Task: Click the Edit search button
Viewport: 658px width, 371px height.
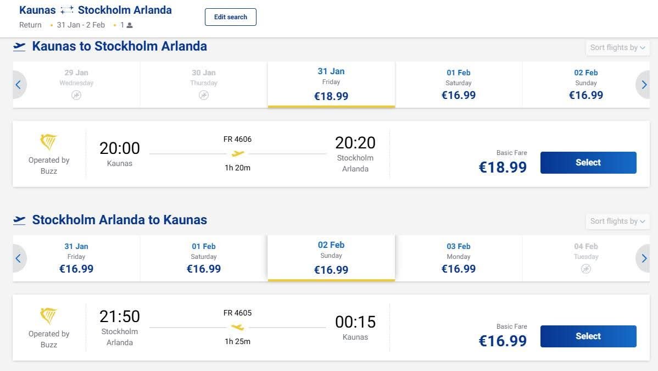Action: pyautogui.click(x=230, y=17)
